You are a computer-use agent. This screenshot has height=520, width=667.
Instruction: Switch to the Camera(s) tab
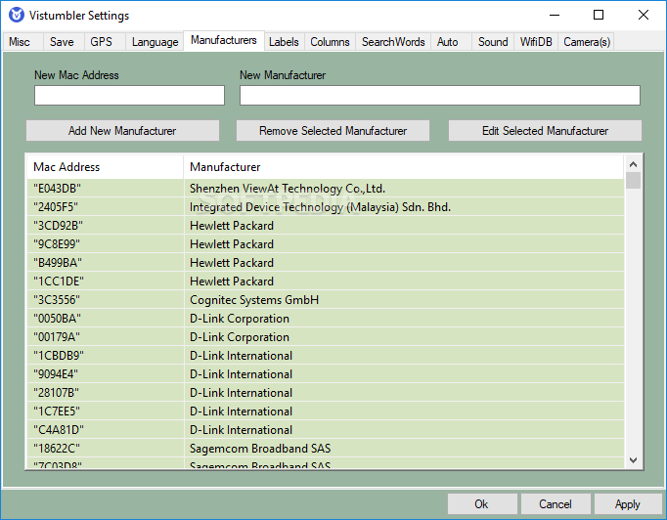click(587, 42)
